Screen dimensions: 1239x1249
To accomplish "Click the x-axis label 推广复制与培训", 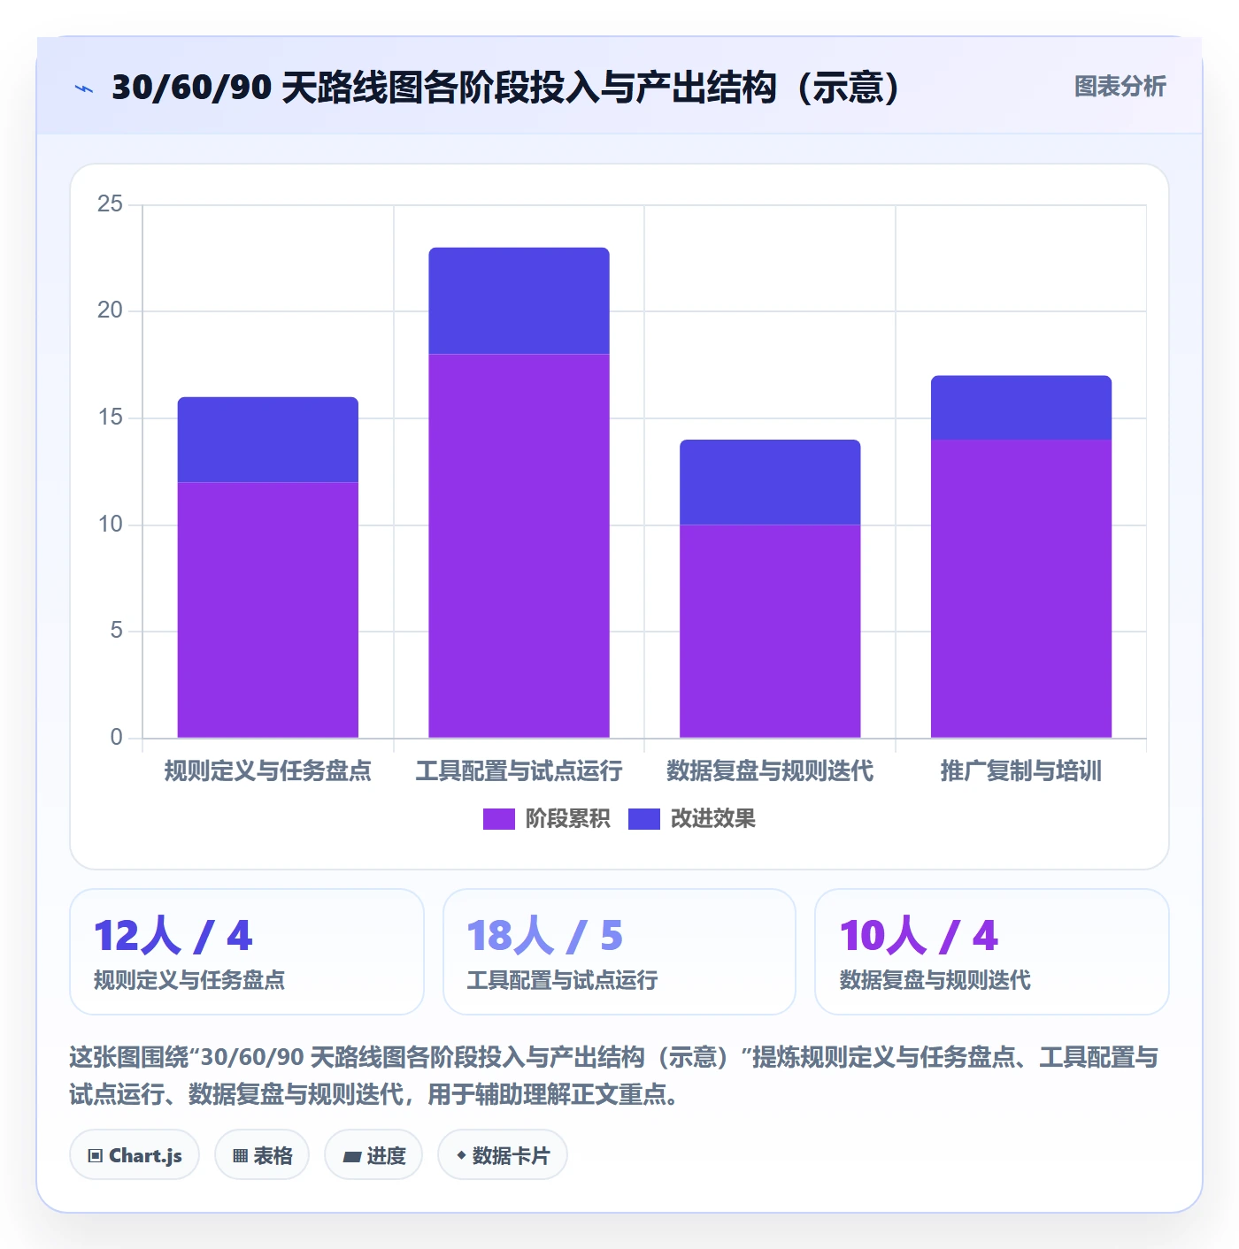I will pyautogui.click(x=1021, y=771).
